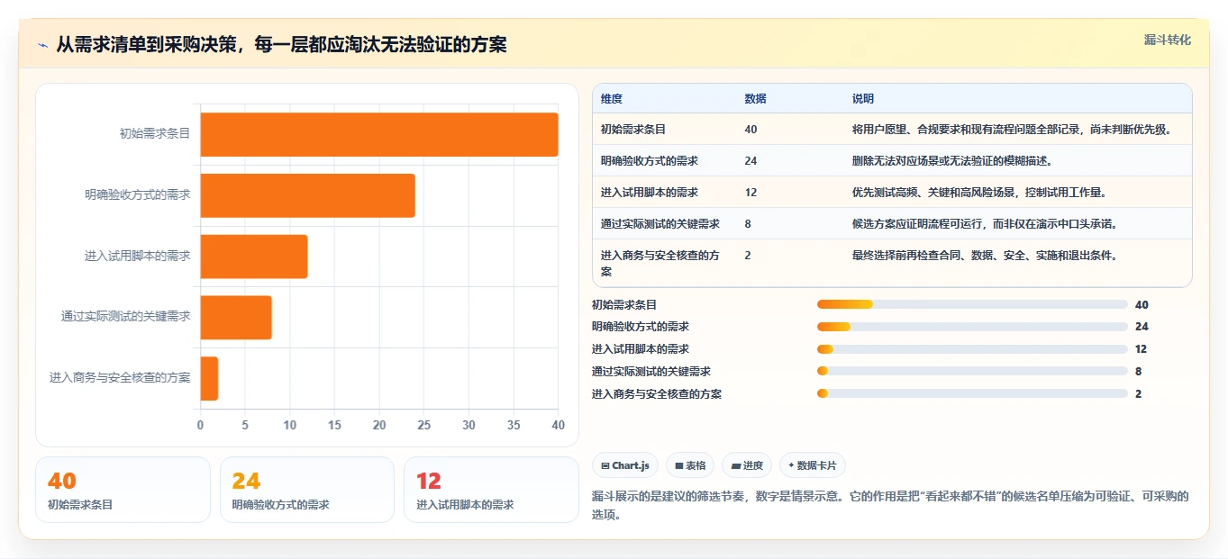This screenshot has height=559, width=1228.
Task: Click the 40 初始需求条目 data card
Action: click(x=123, y=490)
